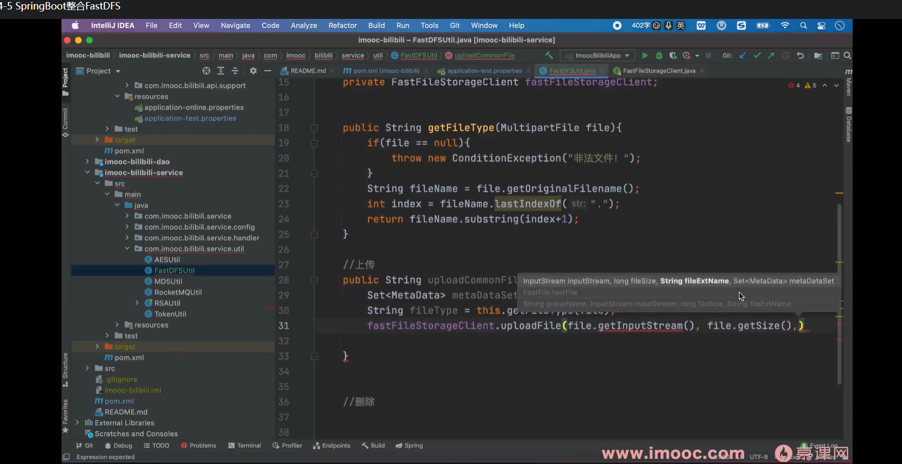Update project with the blue Git arrow
The height and width of the screenshot is (464, 902).
[742, 55]
